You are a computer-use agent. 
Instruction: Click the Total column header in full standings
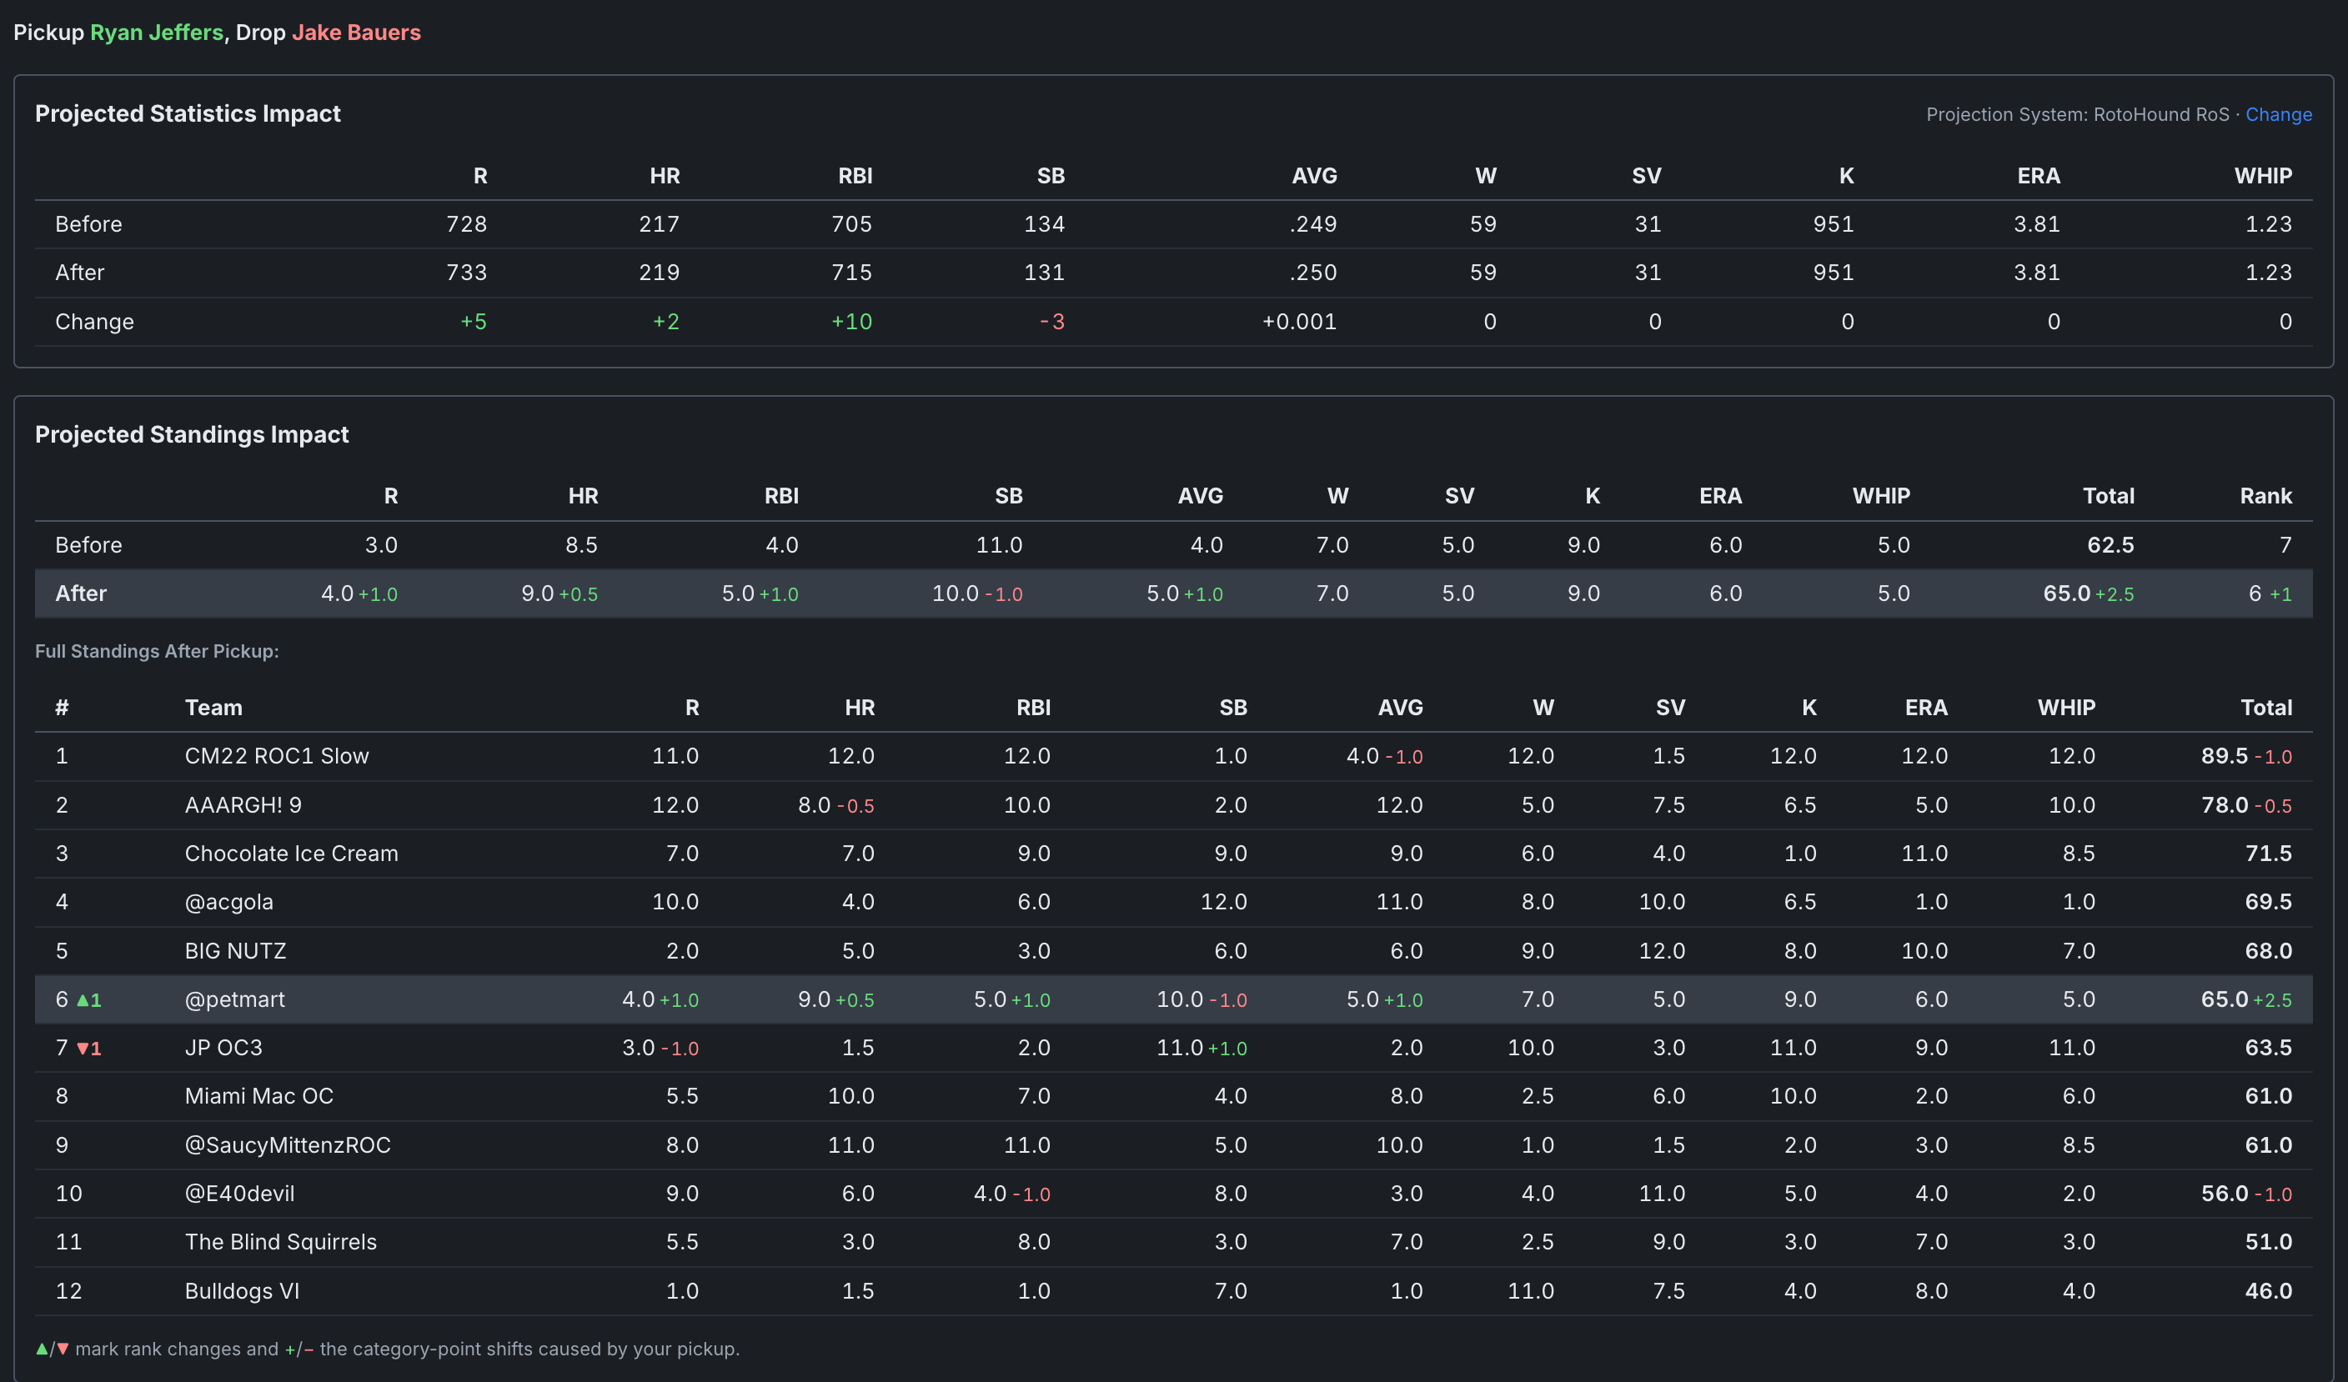2266,708
